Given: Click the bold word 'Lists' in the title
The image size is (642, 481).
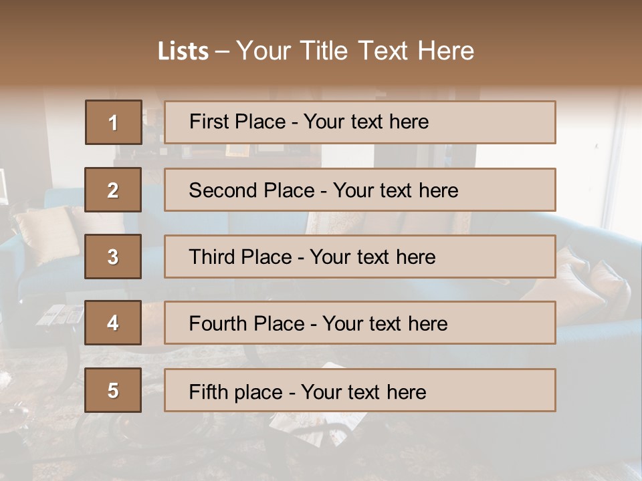Looking at the screenshot, I should (x=183, y=51).
